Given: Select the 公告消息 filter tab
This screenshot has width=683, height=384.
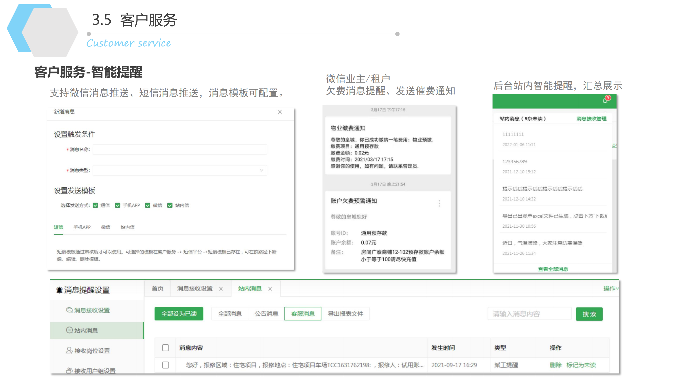Looking at the screenshot, I should pyautogui.click(x=266, y=314).
